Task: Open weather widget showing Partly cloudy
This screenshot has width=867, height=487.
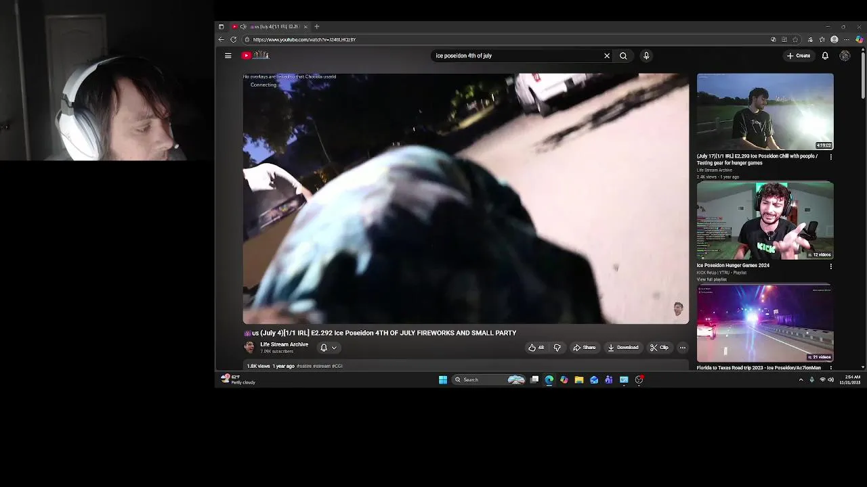Action: [238, 379]
